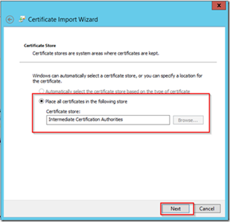Click the 'Automatically select the certificate store' label text
The height and width of the screenshot is (222, 230).
coord(118,91)
